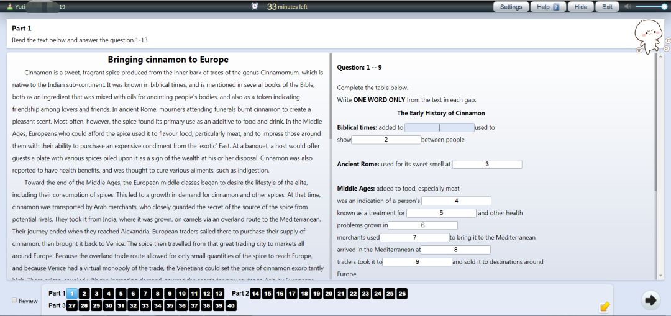
Task: Click the next arrow button
Action: click(x=650, y=300)
